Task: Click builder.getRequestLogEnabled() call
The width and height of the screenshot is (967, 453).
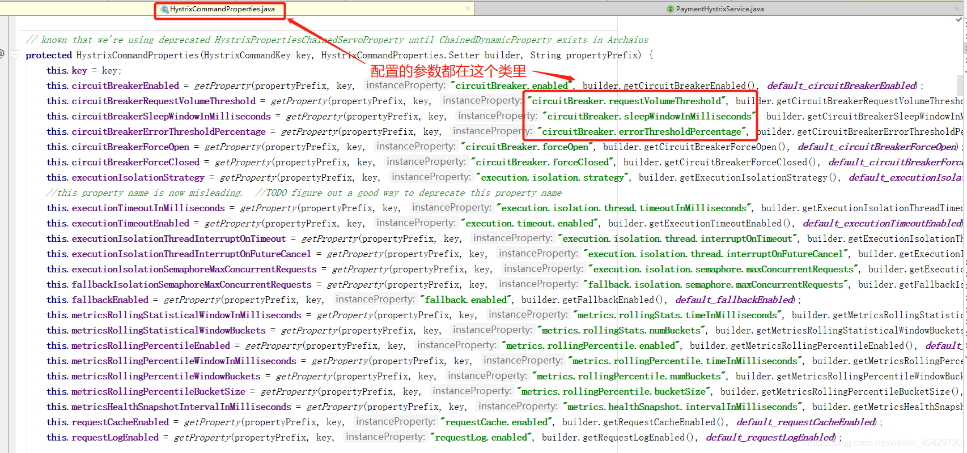Action: click(x=618, y=437)
